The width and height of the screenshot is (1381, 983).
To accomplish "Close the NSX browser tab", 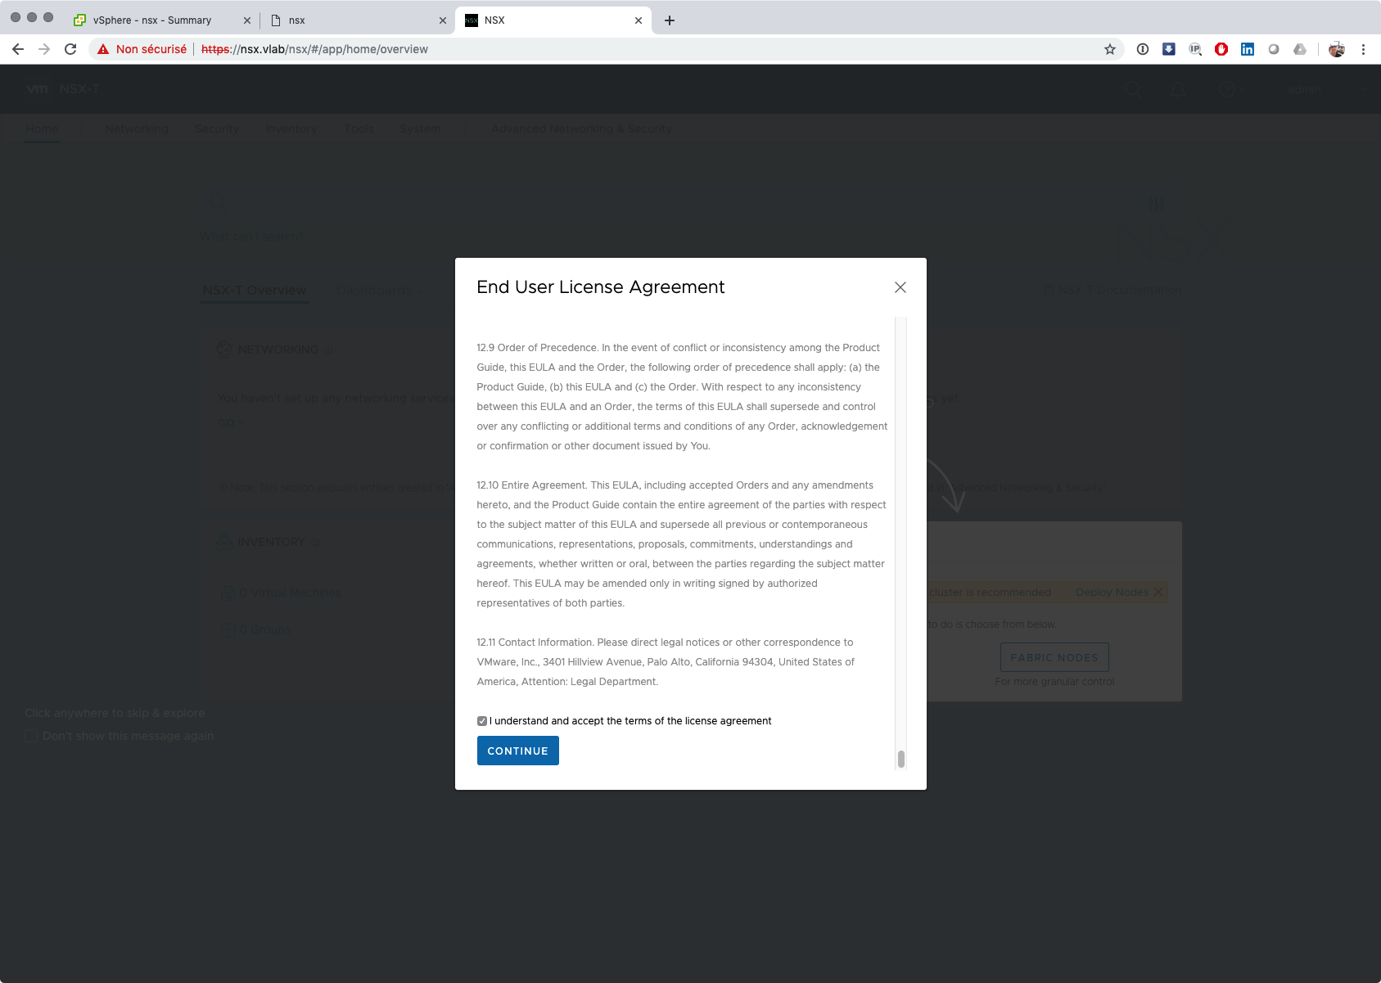I will click(x=639, y=20).
